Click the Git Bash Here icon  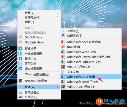click(20, 42)
